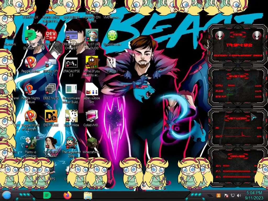The width and height of the screenshot is (268, 201).
Task: Click the 'Monday 11 September 2023' date text
Action: [238, 55]
